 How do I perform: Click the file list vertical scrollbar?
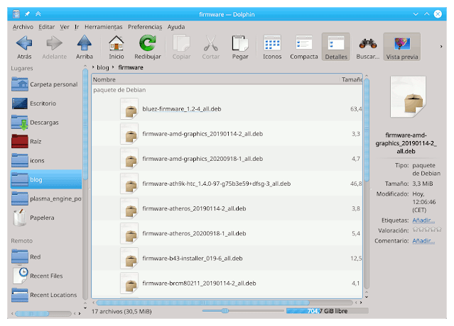point(367,130)
